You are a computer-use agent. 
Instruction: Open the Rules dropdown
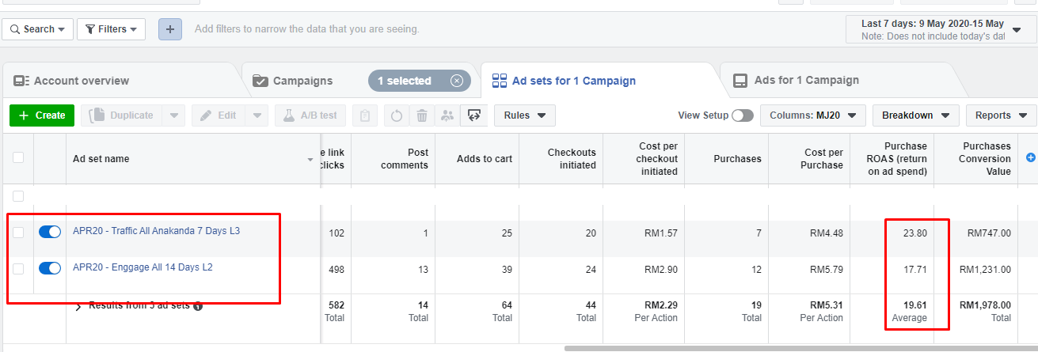click(x=525, y=115)
